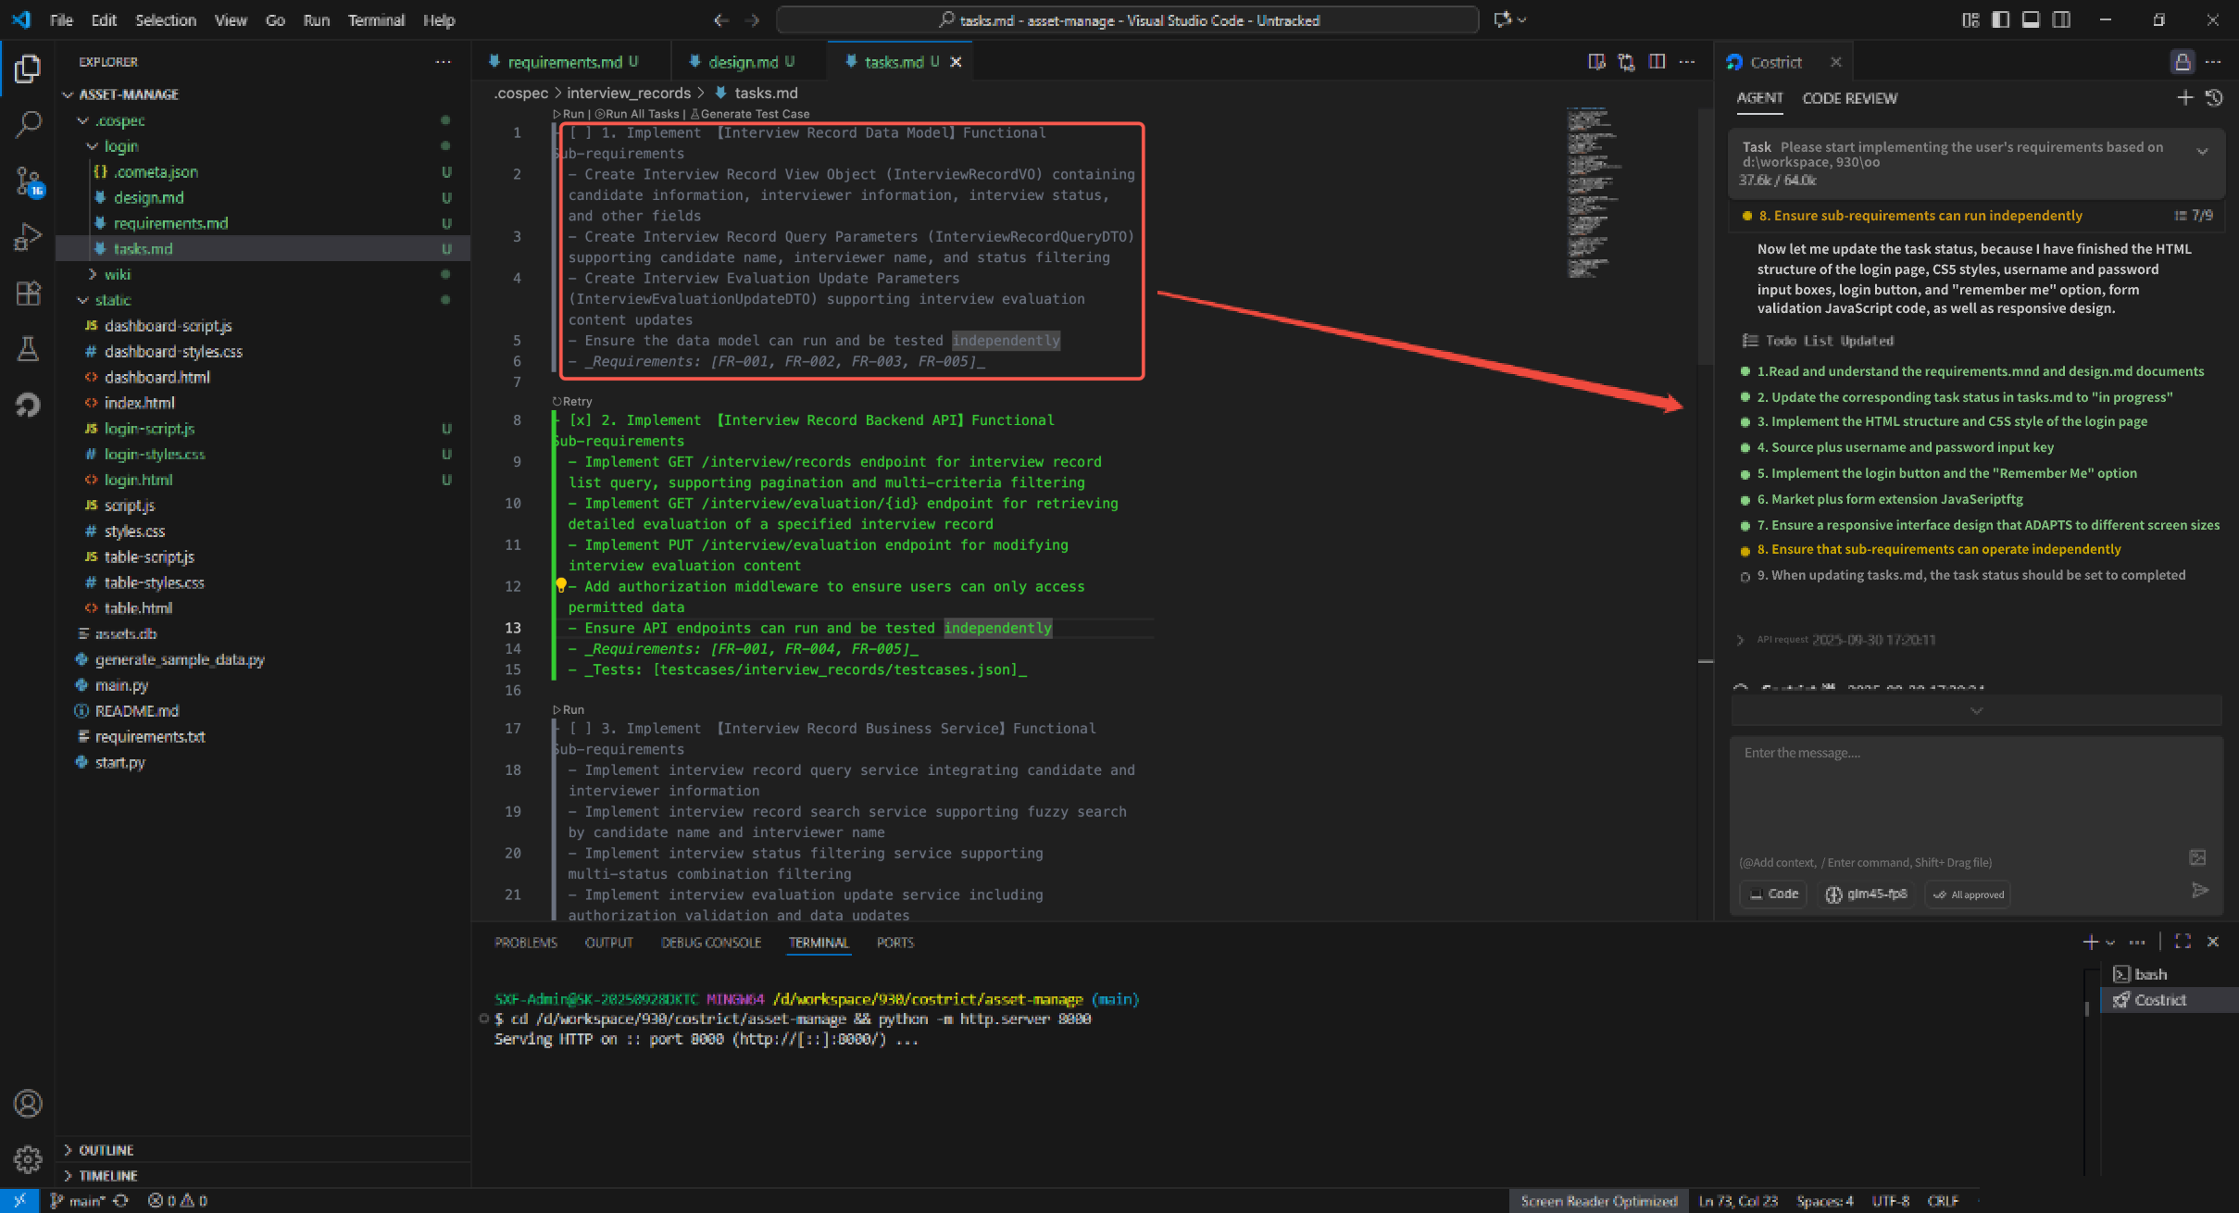Click Run All Tasks code lens

(638, 114)
